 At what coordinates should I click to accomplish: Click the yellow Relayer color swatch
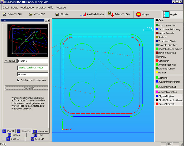[x=157, y=72]
